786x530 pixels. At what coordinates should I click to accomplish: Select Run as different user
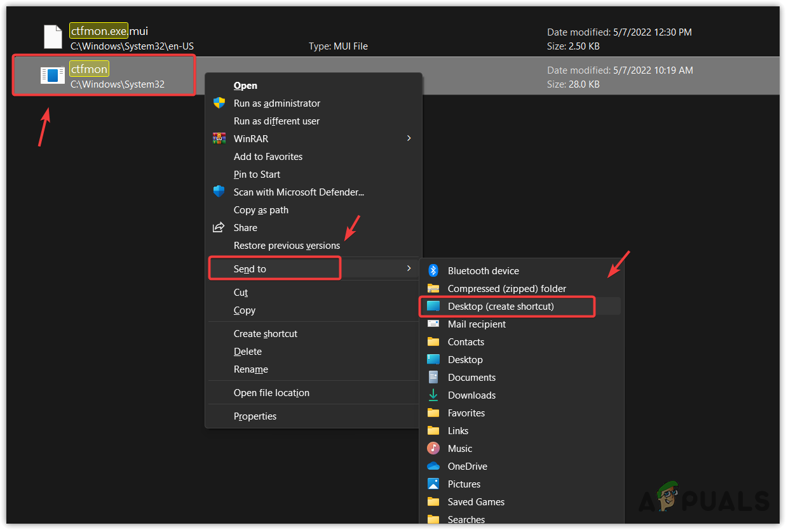point(276,121)
